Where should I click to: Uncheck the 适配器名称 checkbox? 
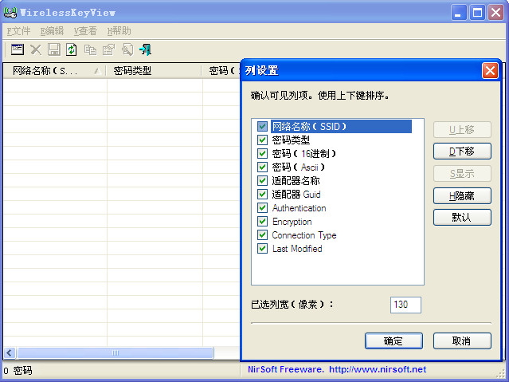[262, 180]
